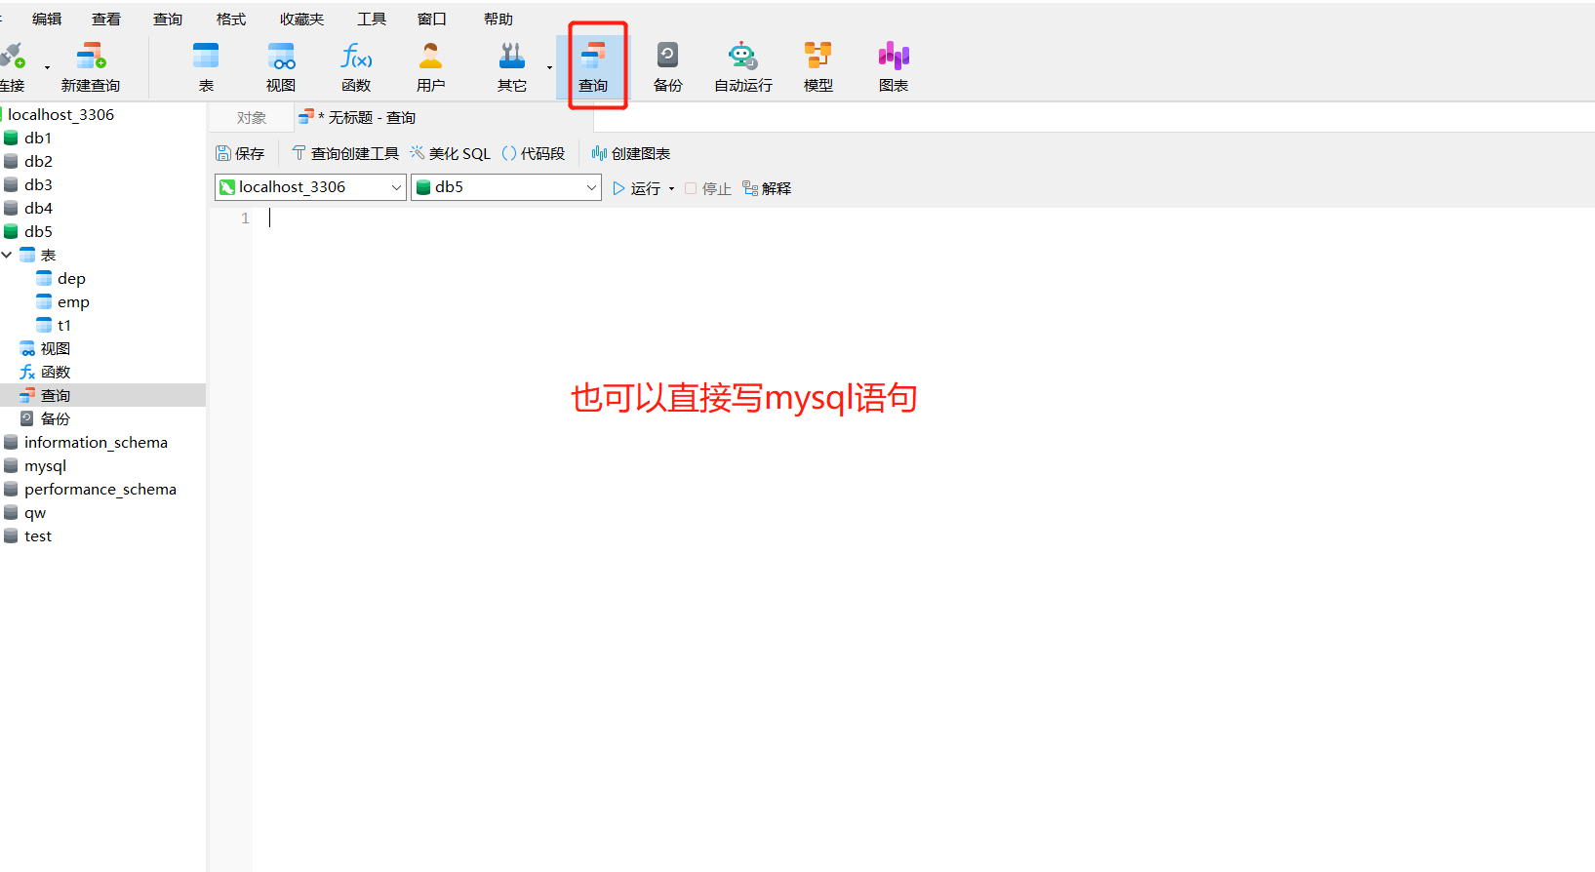Click the disabled 停止 stop button
Screen dimensions: 1595x872
[x=708, y=188]
